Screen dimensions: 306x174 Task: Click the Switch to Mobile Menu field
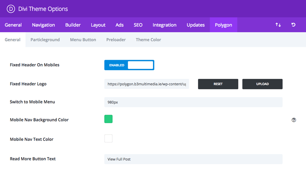click(x=193, y=102)
